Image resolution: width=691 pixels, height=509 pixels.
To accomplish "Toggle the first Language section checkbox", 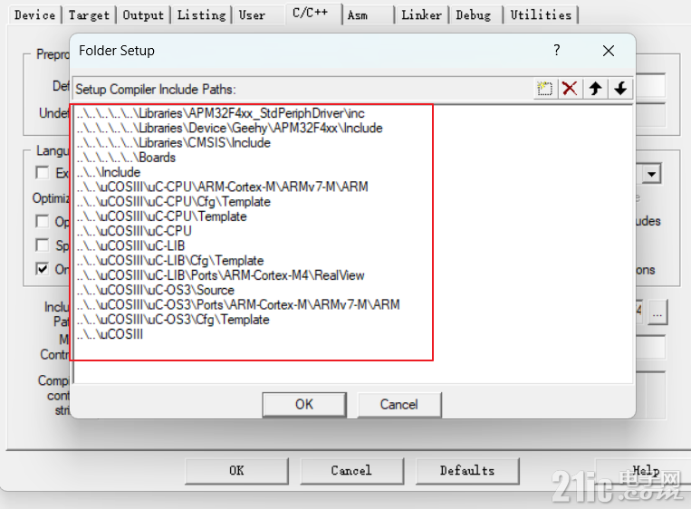I will click(x=42, y=172).
